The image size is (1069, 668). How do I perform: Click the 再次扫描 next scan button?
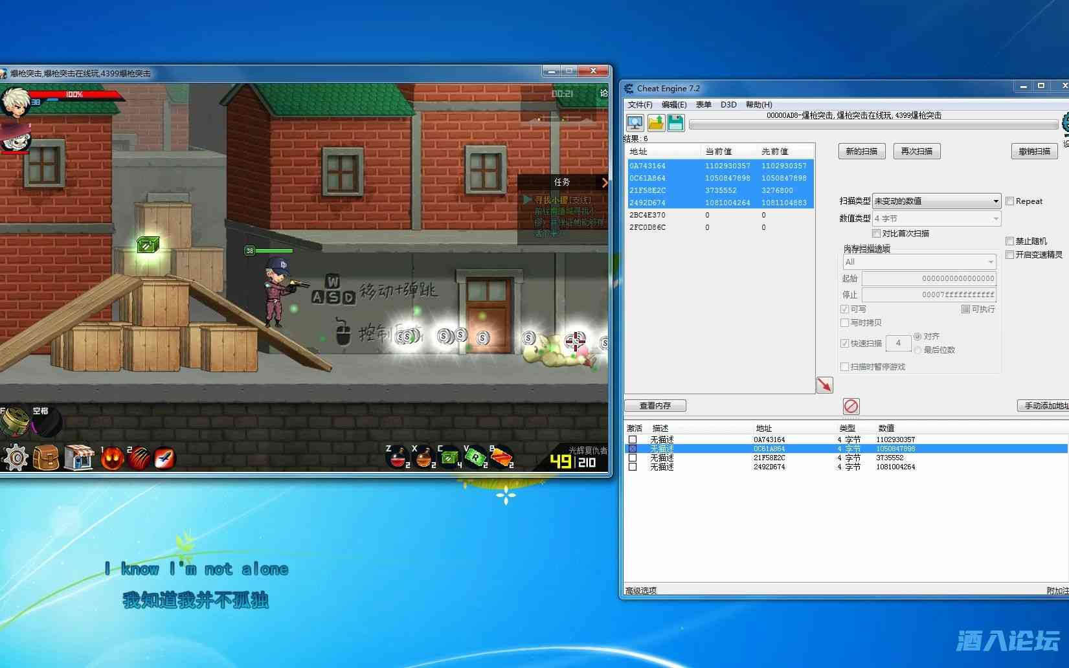tap(916, 151)
